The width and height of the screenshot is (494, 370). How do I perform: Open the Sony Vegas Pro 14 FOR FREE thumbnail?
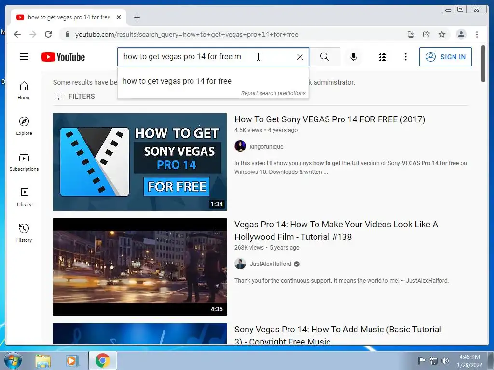click(x=140, y=162)
